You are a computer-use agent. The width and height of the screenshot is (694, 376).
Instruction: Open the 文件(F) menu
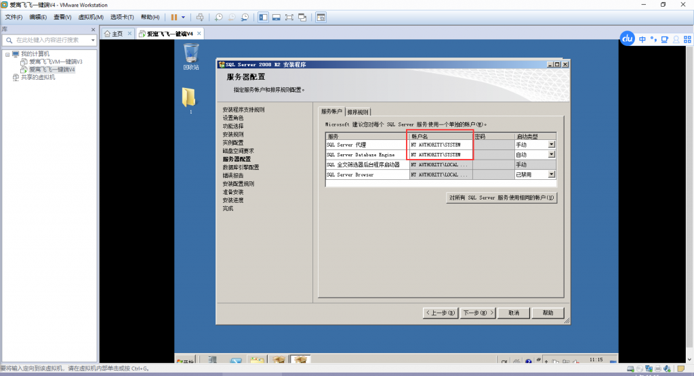click(14, 17)
